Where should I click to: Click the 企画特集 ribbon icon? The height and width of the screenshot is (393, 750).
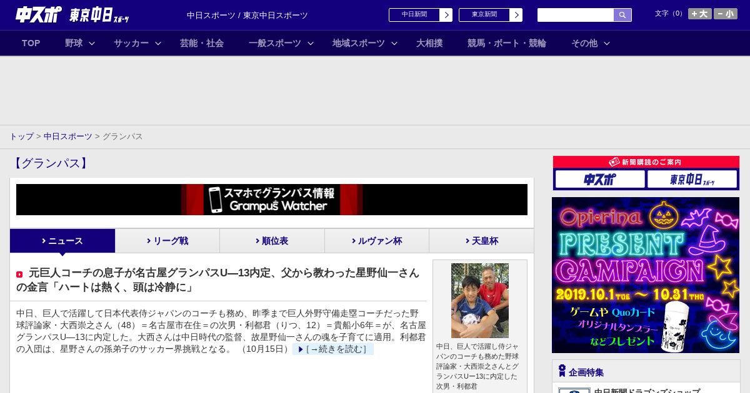pyautogui.click(x=562, y=371)
